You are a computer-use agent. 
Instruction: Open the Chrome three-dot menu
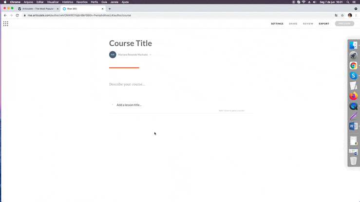point(356,15)
